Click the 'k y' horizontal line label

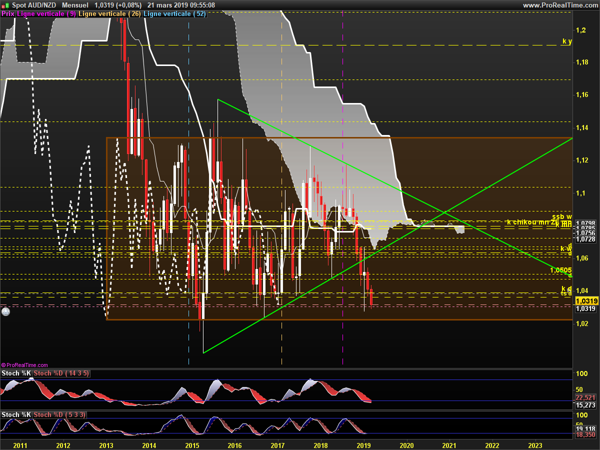(567, 41)
